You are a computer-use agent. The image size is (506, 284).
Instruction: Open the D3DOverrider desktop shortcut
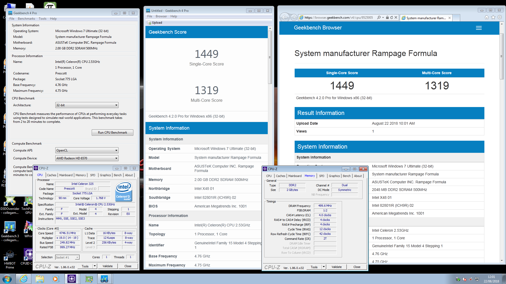[10, 205]
